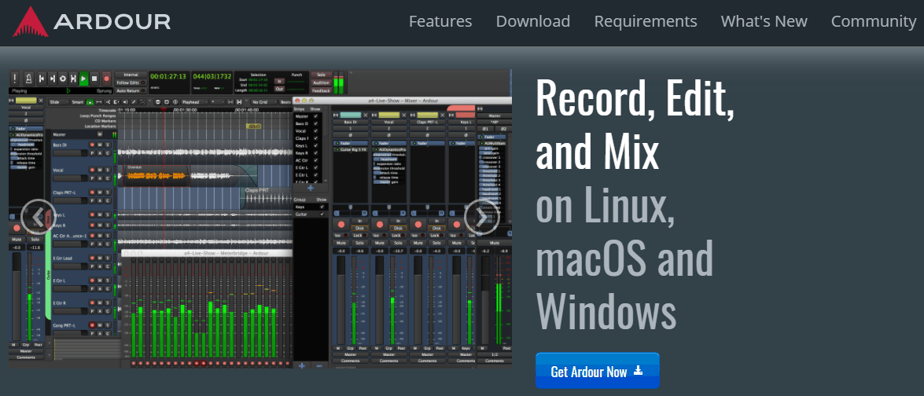The image size is (924, 396).
Task: Open the What's New link
Action: click(764, 21)
